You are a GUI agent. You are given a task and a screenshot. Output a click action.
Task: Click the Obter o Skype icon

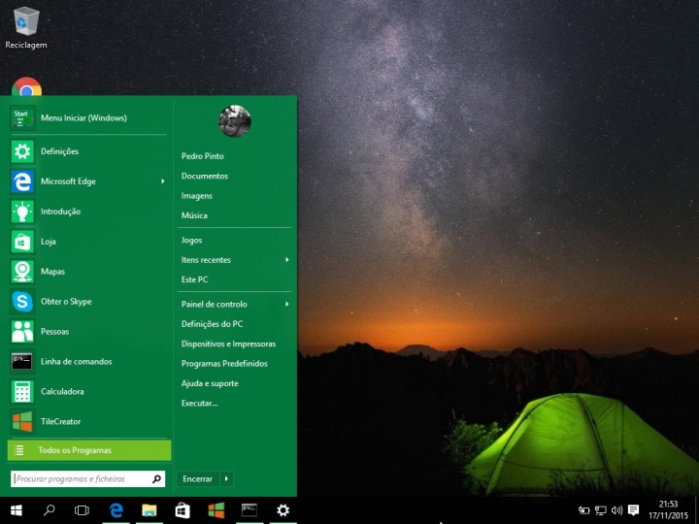click(23, 302)
